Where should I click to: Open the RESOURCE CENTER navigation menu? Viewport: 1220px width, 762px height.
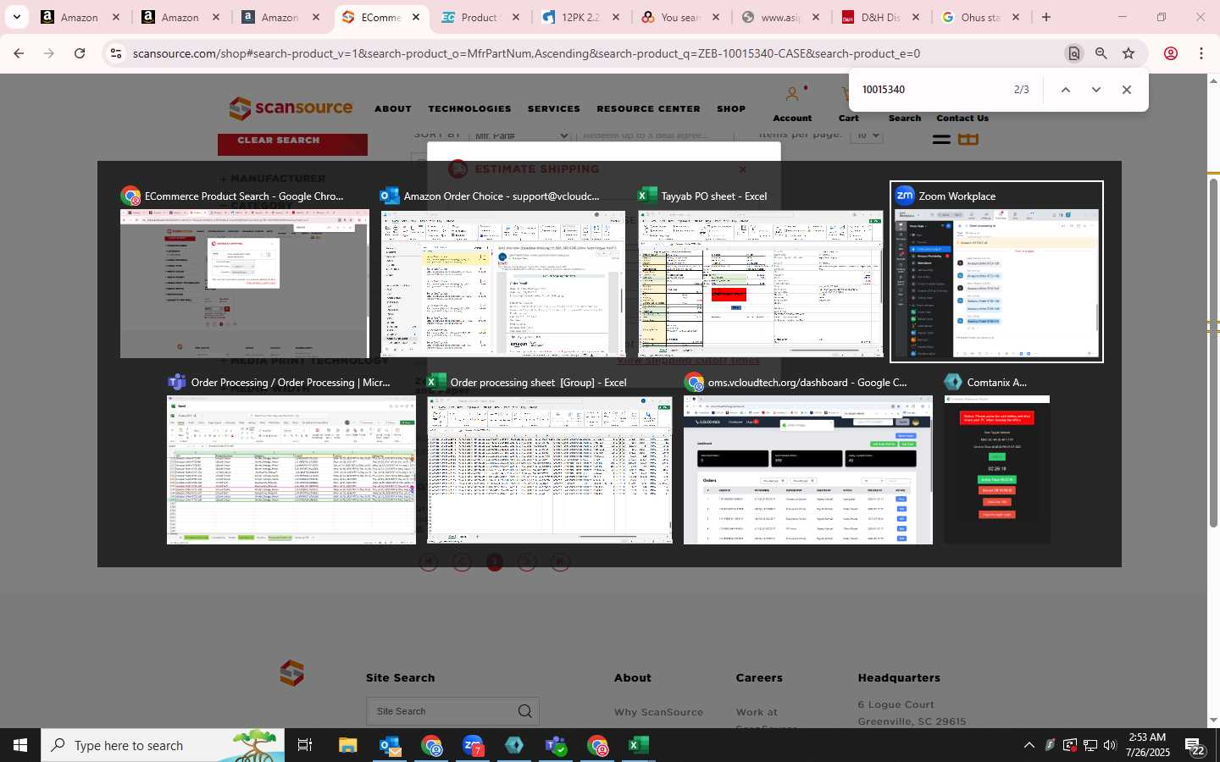point(648,109)
